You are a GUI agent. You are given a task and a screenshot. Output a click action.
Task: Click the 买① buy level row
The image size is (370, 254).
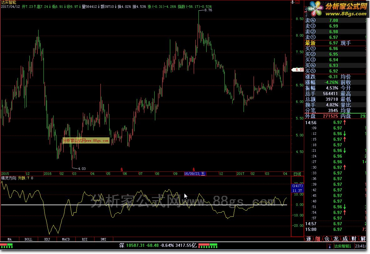click(335, 48)
